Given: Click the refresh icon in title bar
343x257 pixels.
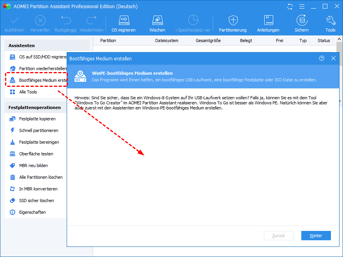Looking at the screenshot, I should pyautogui.click(x=290, y=7).
